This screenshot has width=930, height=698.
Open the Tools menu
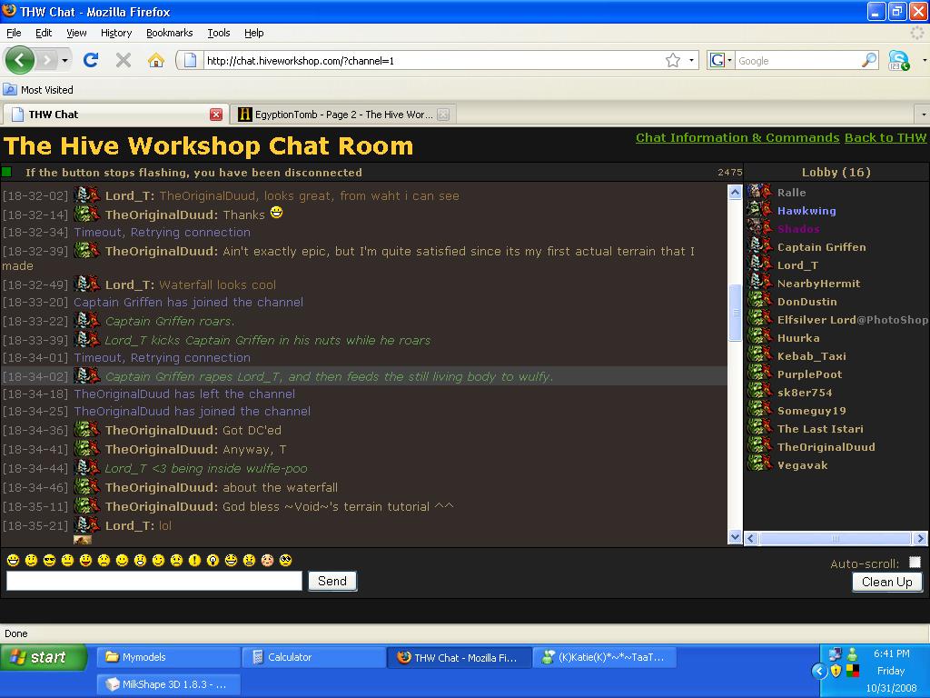coord(219,33)
